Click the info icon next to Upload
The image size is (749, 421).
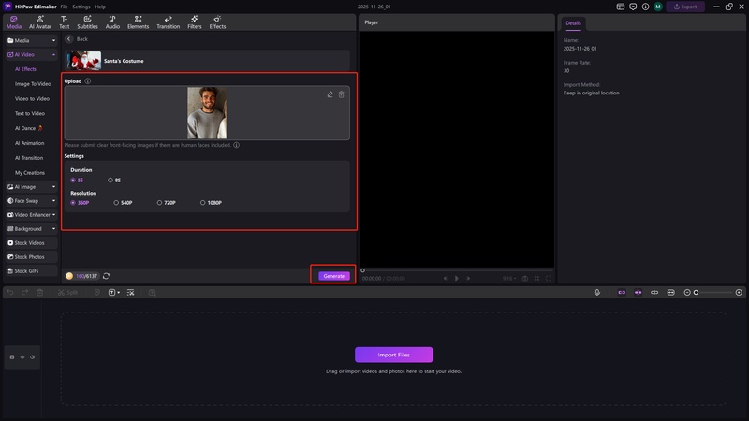click(88, 81)
